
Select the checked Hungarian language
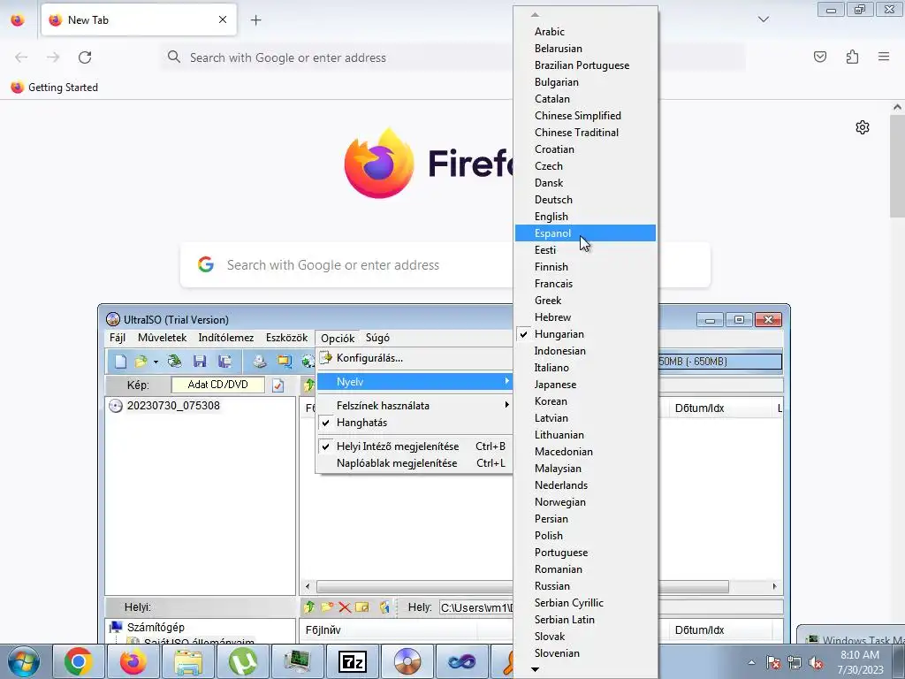tap(585, 333)
